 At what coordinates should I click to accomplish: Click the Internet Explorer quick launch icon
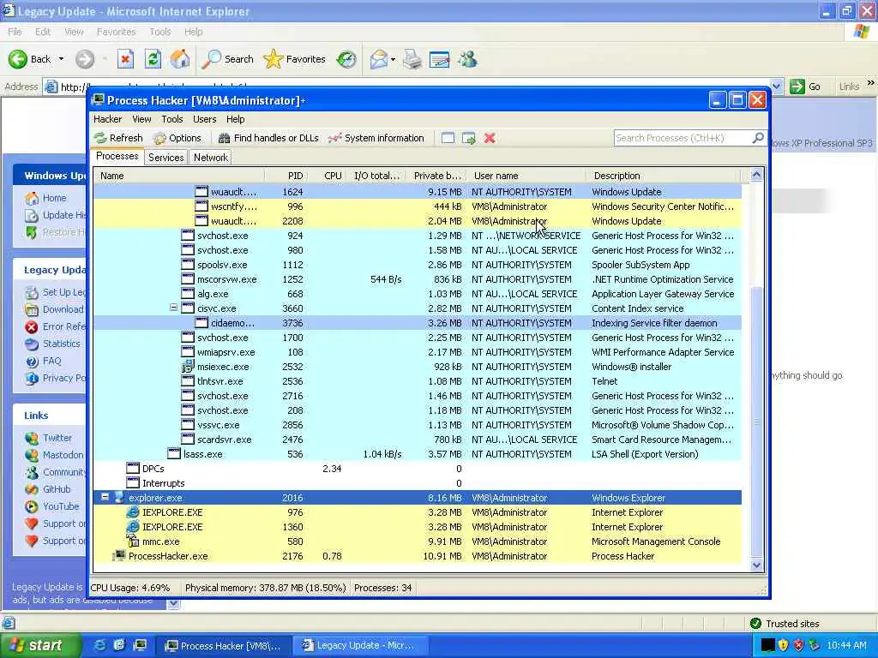click(99, 645)
